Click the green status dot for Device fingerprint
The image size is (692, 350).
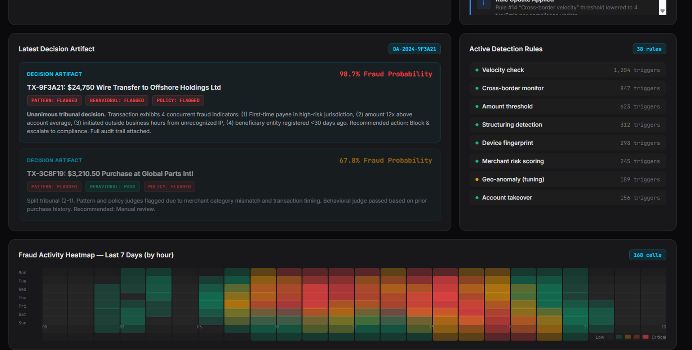477,143
